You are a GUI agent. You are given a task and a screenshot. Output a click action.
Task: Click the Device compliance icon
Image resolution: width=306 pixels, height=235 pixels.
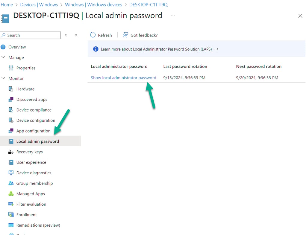pyautogui.click(x=11, y=110)
